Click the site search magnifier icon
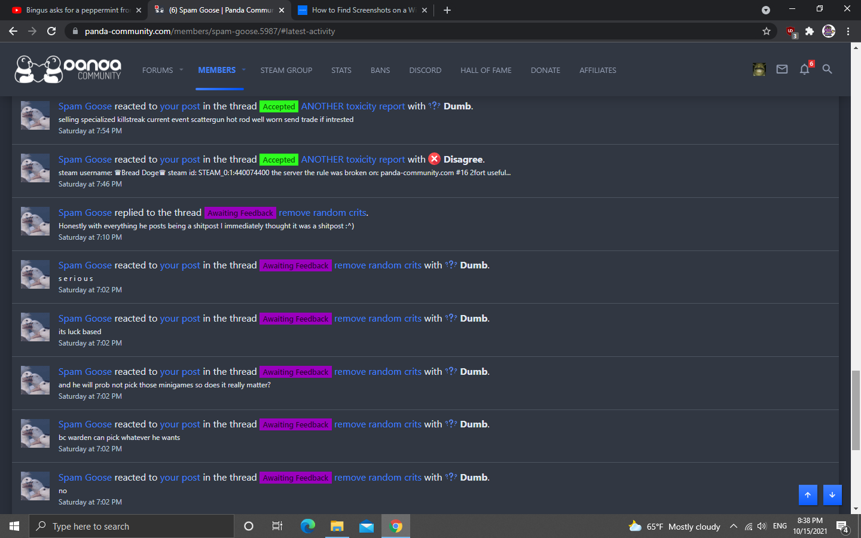The height and width of the screenshot is (538, 861). point(827,69)
